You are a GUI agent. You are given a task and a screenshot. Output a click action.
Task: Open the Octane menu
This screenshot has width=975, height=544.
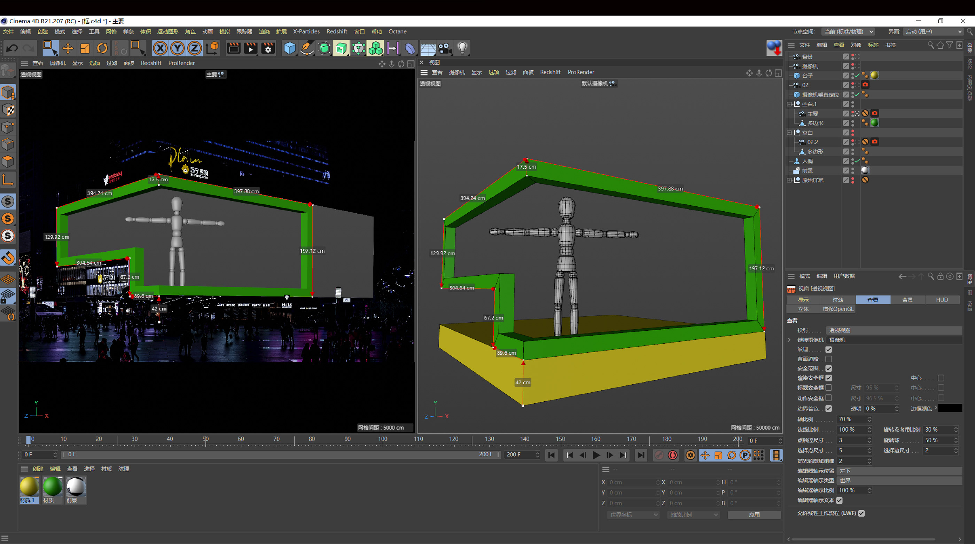[x=397, y=31]
